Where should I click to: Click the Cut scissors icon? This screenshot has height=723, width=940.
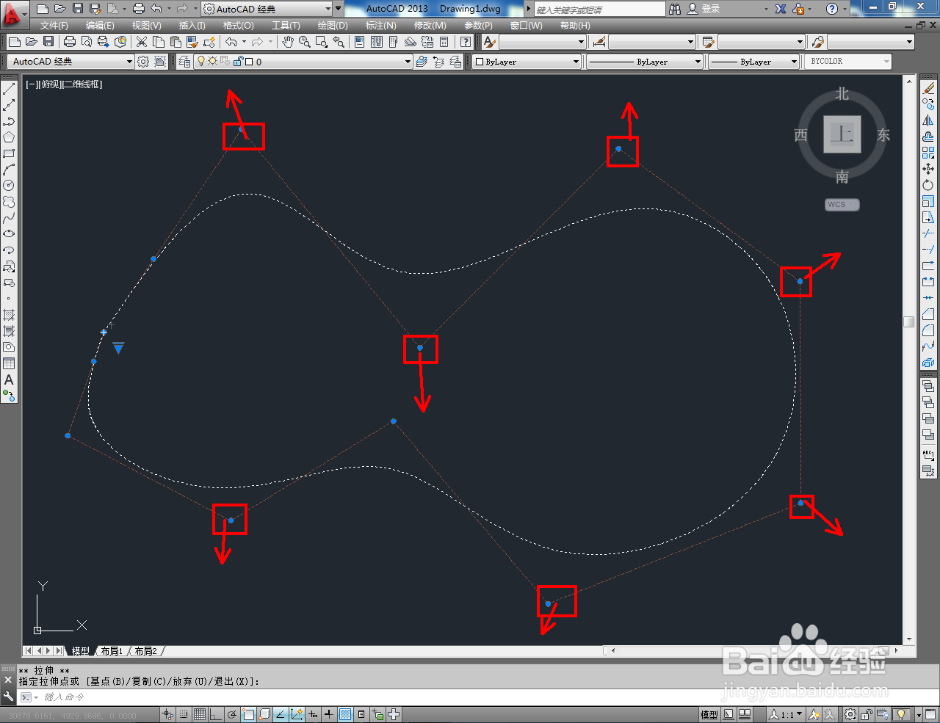click(x=142, y=42)
